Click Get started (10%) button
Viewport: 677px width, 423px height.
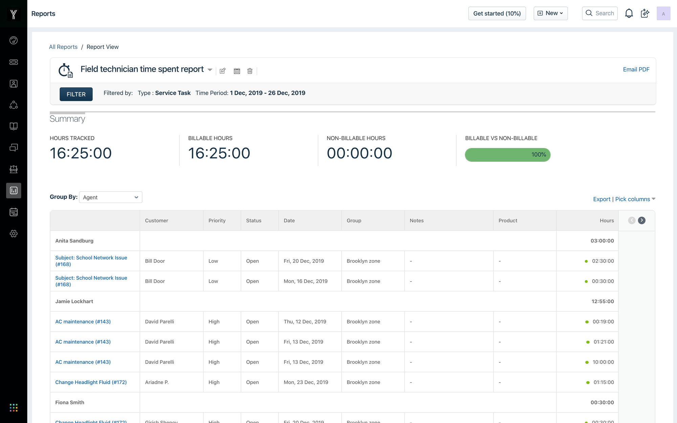pos(497,14)
